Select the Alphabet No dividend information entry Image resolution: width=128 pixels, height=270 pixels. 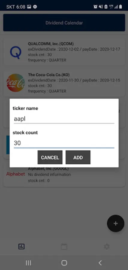(64, 176)
